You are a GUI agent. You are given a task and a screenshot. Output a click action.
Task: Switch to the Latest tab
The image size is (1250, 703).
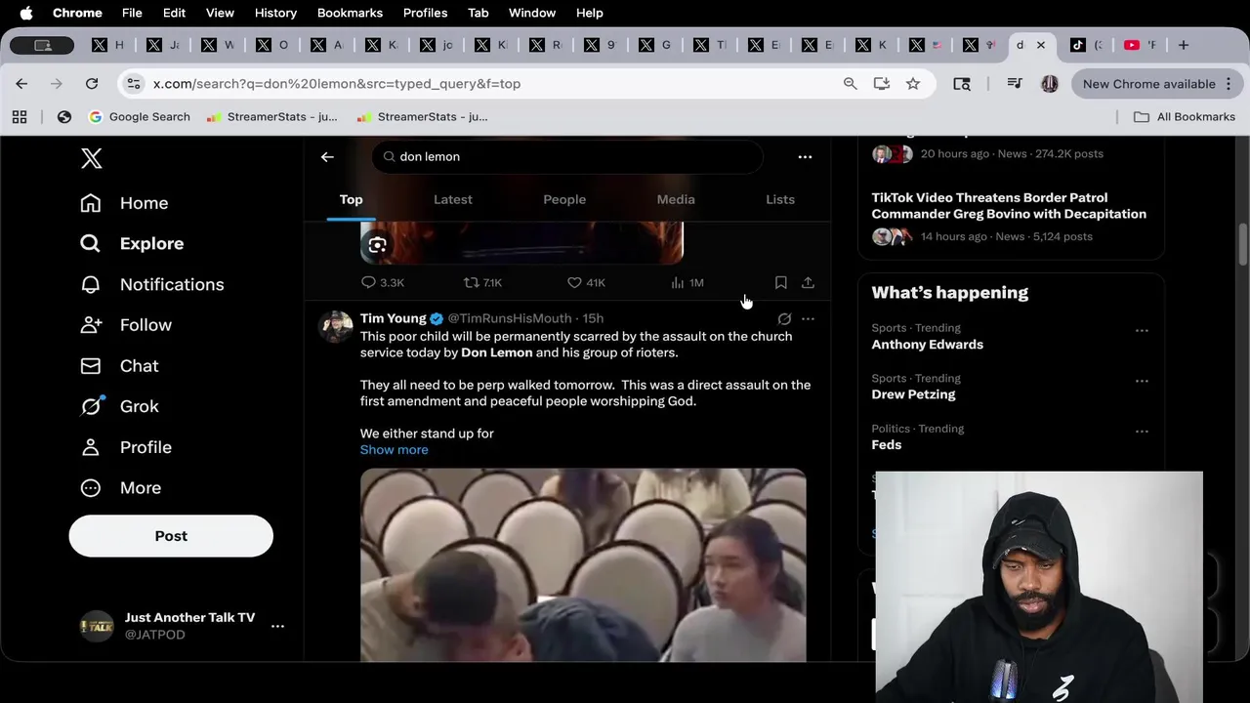tap(453, 199)
